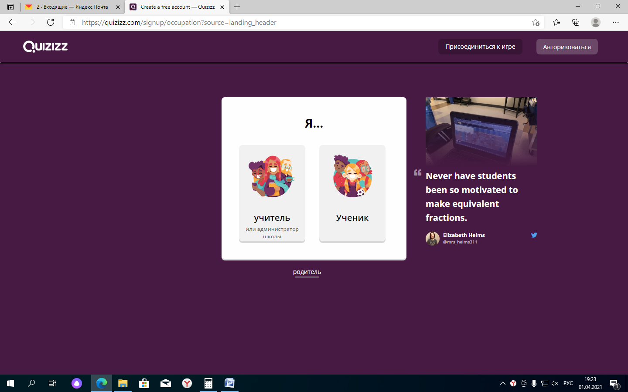The width and height of the screenshot is (628, 392).
Task: Open Calculator from taskbar
Action: pos(208,383)
